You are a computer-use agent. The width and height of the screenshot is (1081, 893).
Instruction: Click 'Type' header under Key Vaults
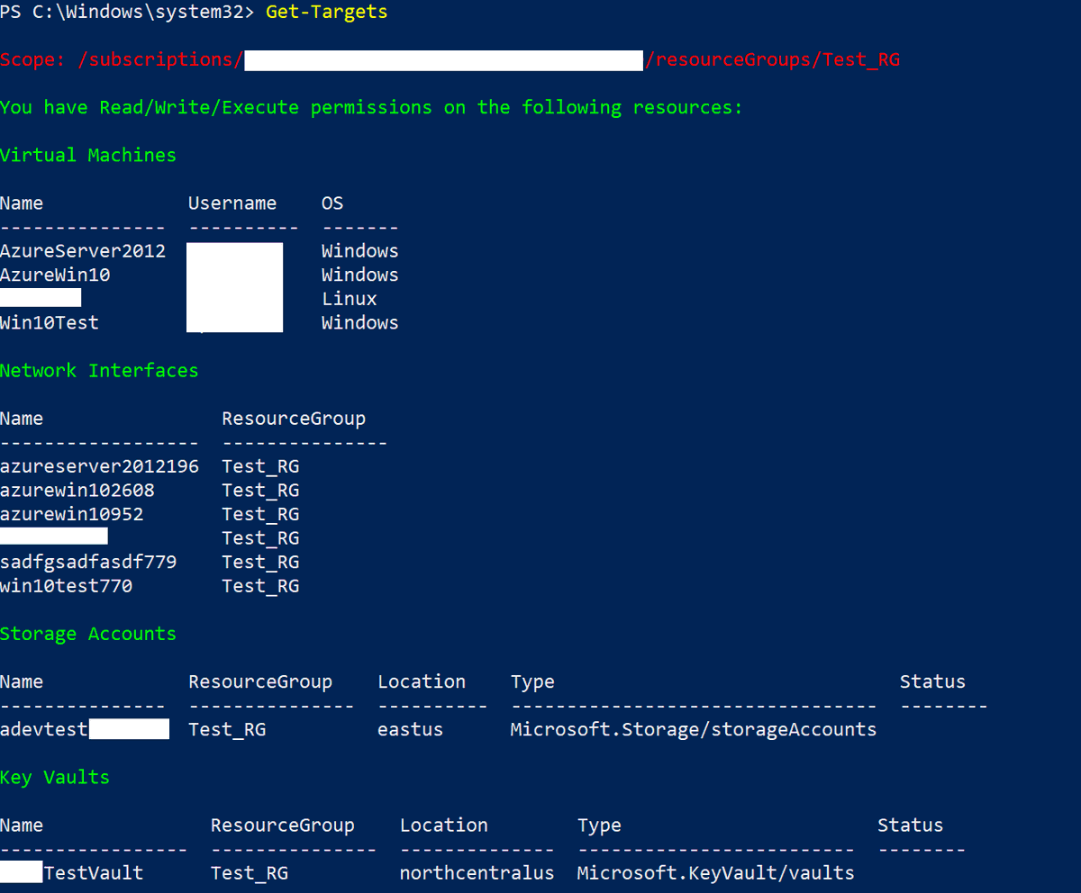coord(599,825)
